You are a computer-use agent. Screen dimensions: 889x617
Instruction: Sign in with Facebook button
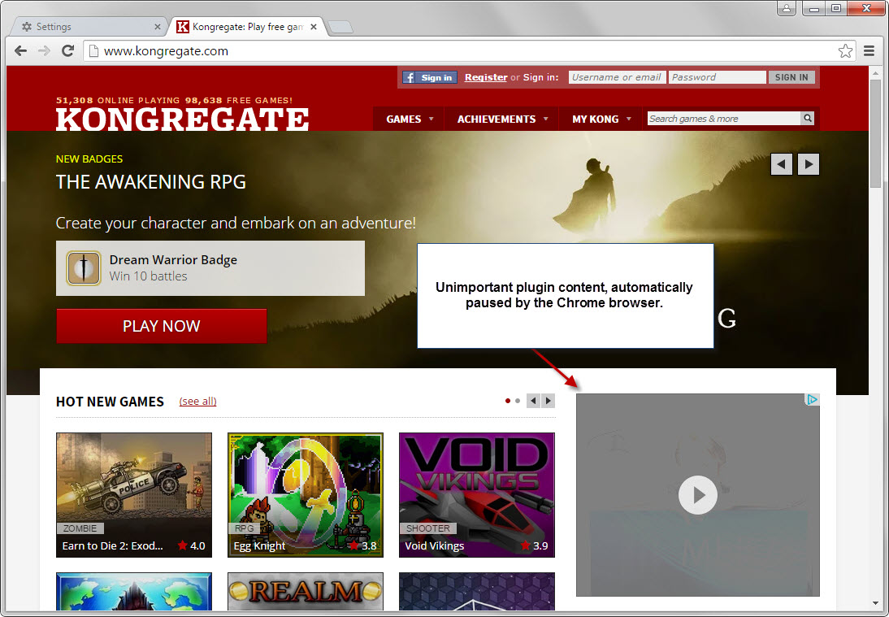(x=430, y=78)
